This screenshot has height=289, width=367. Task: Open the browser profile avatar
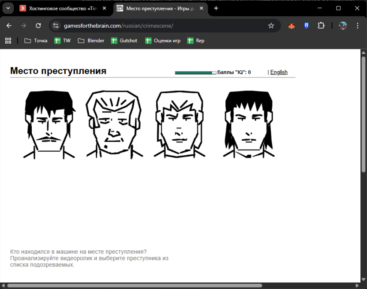click(x=343, y=26)
